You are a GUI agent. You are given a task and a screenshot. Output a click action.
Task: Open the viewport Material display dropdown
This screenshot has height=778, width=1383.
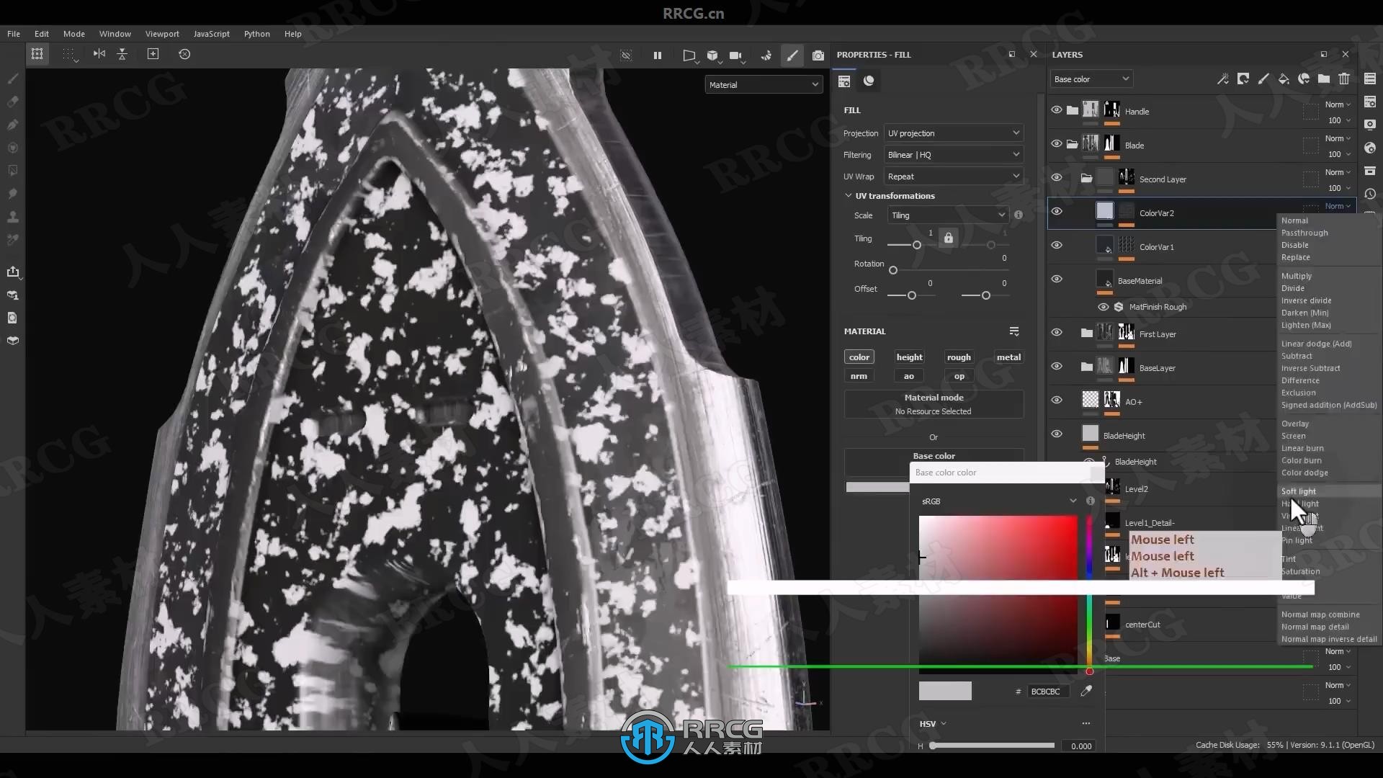coord(764,85)
